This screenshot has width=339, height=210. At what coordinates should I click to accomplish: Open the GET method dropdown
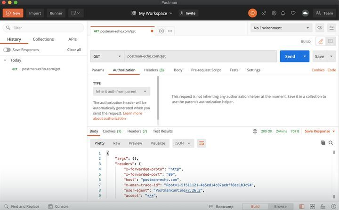pos(107,56)
